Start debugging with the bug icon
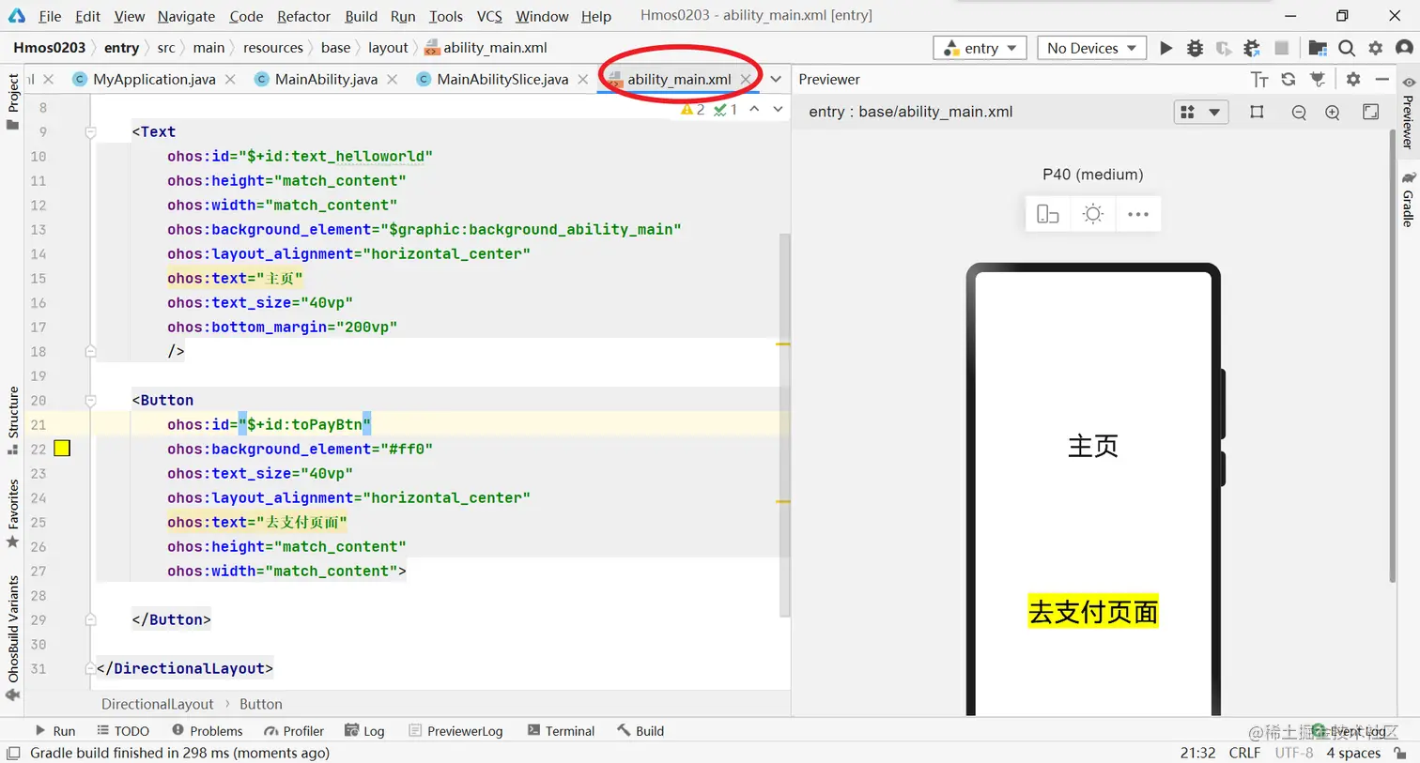The width and height of the screenshot is (1420, 763). [x=1195, y=48]
